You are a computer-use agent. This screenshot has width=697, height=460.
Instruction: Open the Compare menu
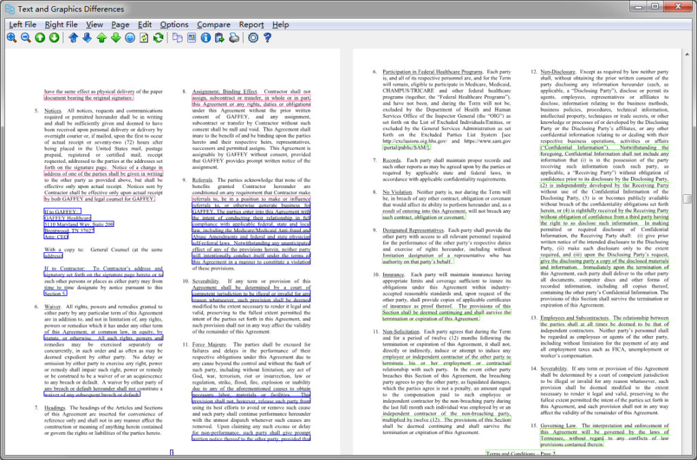coord(213,25)
